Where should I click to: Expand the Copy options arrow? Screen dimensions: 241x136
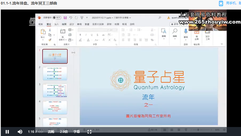pyautogui.click(x=54, y=35)
